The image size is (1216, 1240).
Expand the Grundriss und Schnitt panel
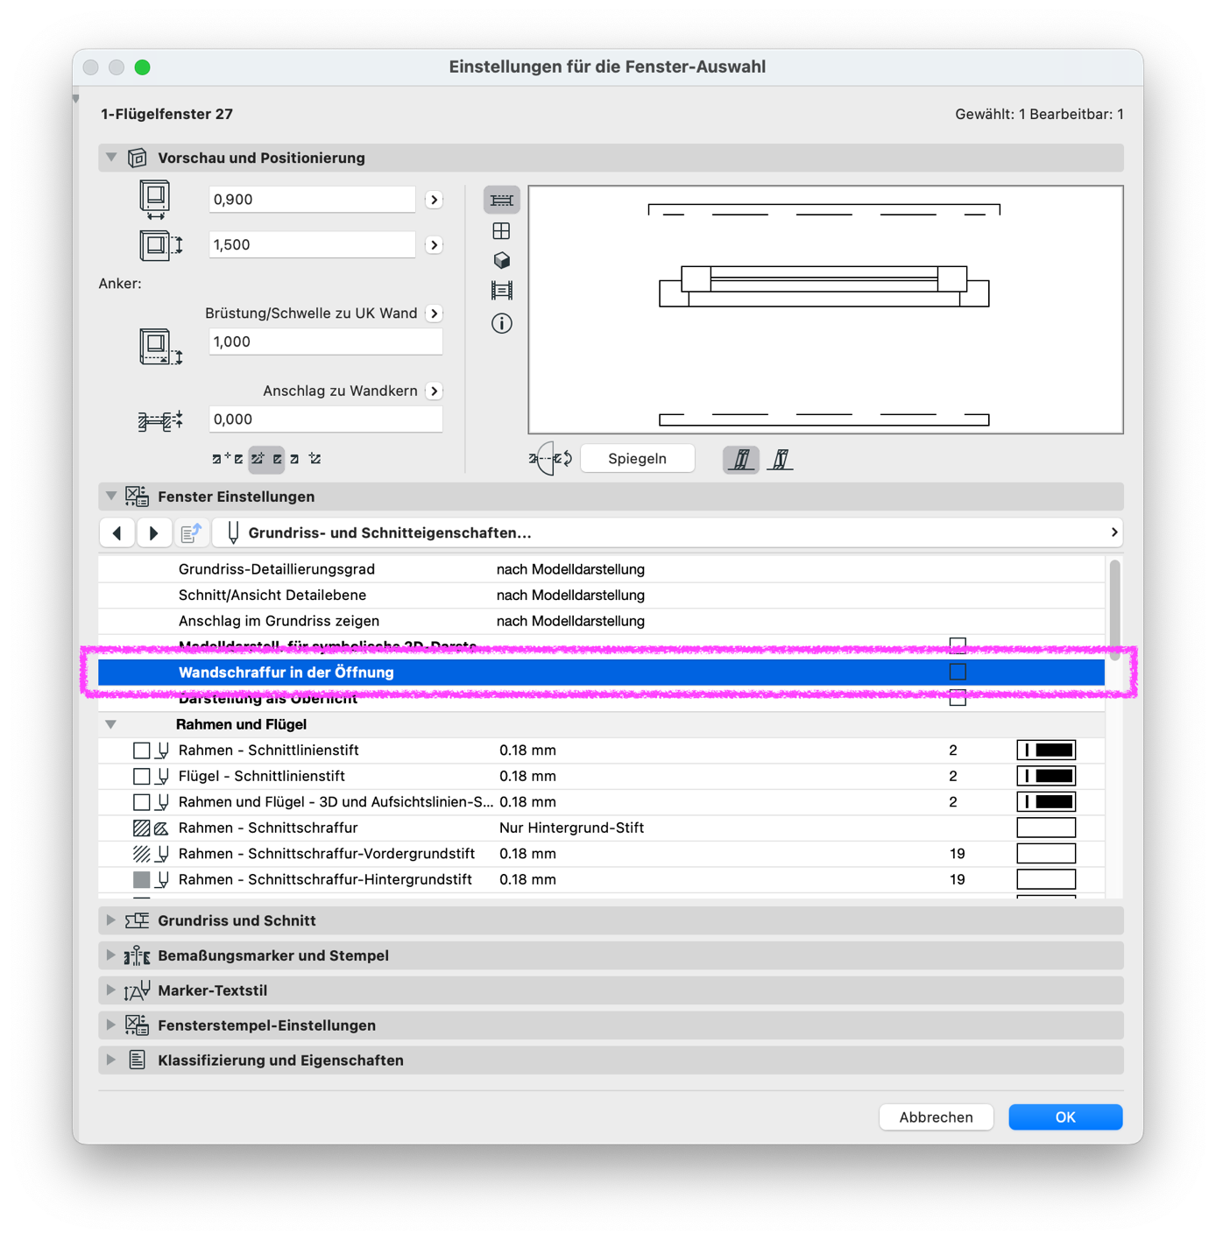[111, 921]
